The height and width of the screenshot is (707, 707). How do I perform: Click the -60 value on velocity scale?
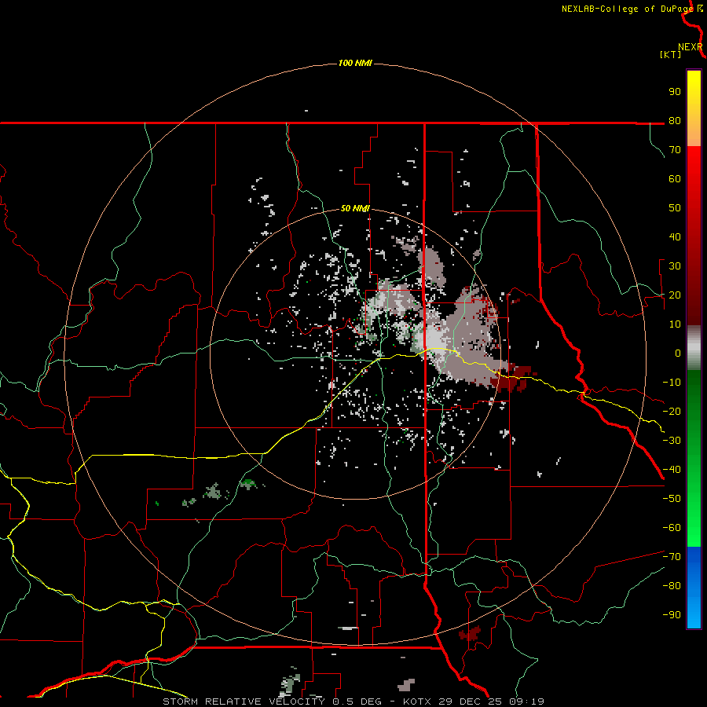(x=672, y=528)
